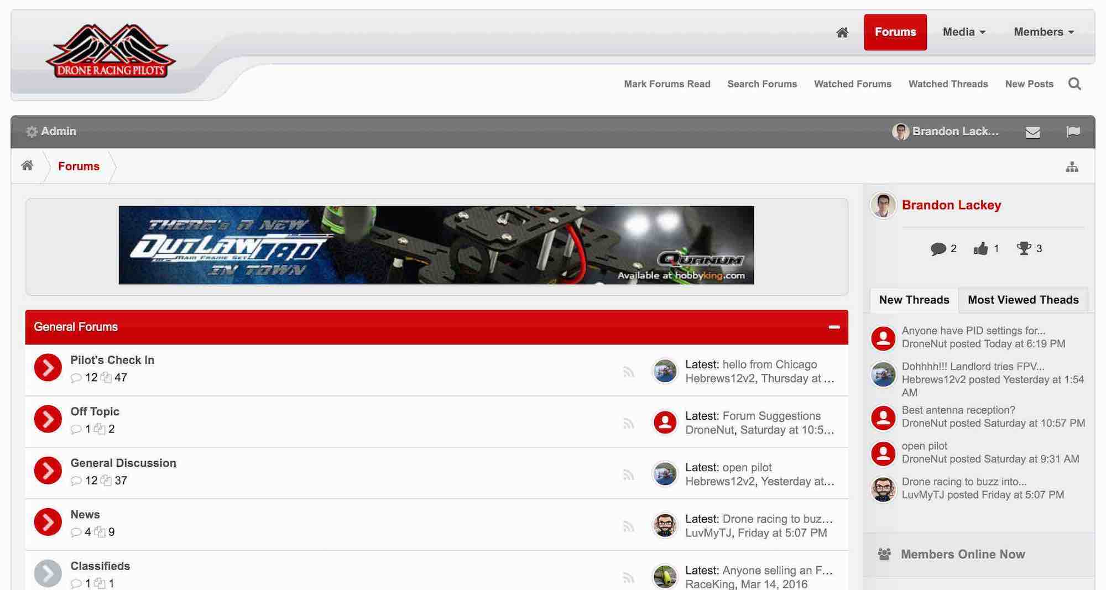Select the Forums navigation tab

[895, 32]
